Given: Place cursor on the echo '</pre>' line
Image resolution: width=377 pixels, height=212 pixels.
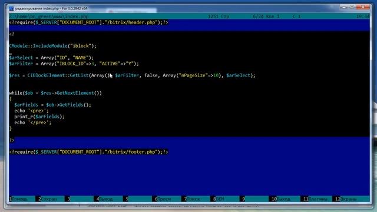Looking at the screenshot, I should tap(33, 122).
